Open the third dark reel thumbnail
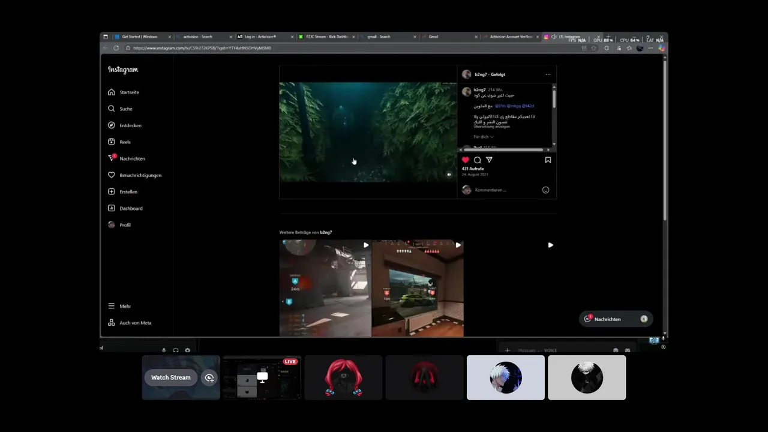Viewport: 768px width, 432px height. pos(510,288)
